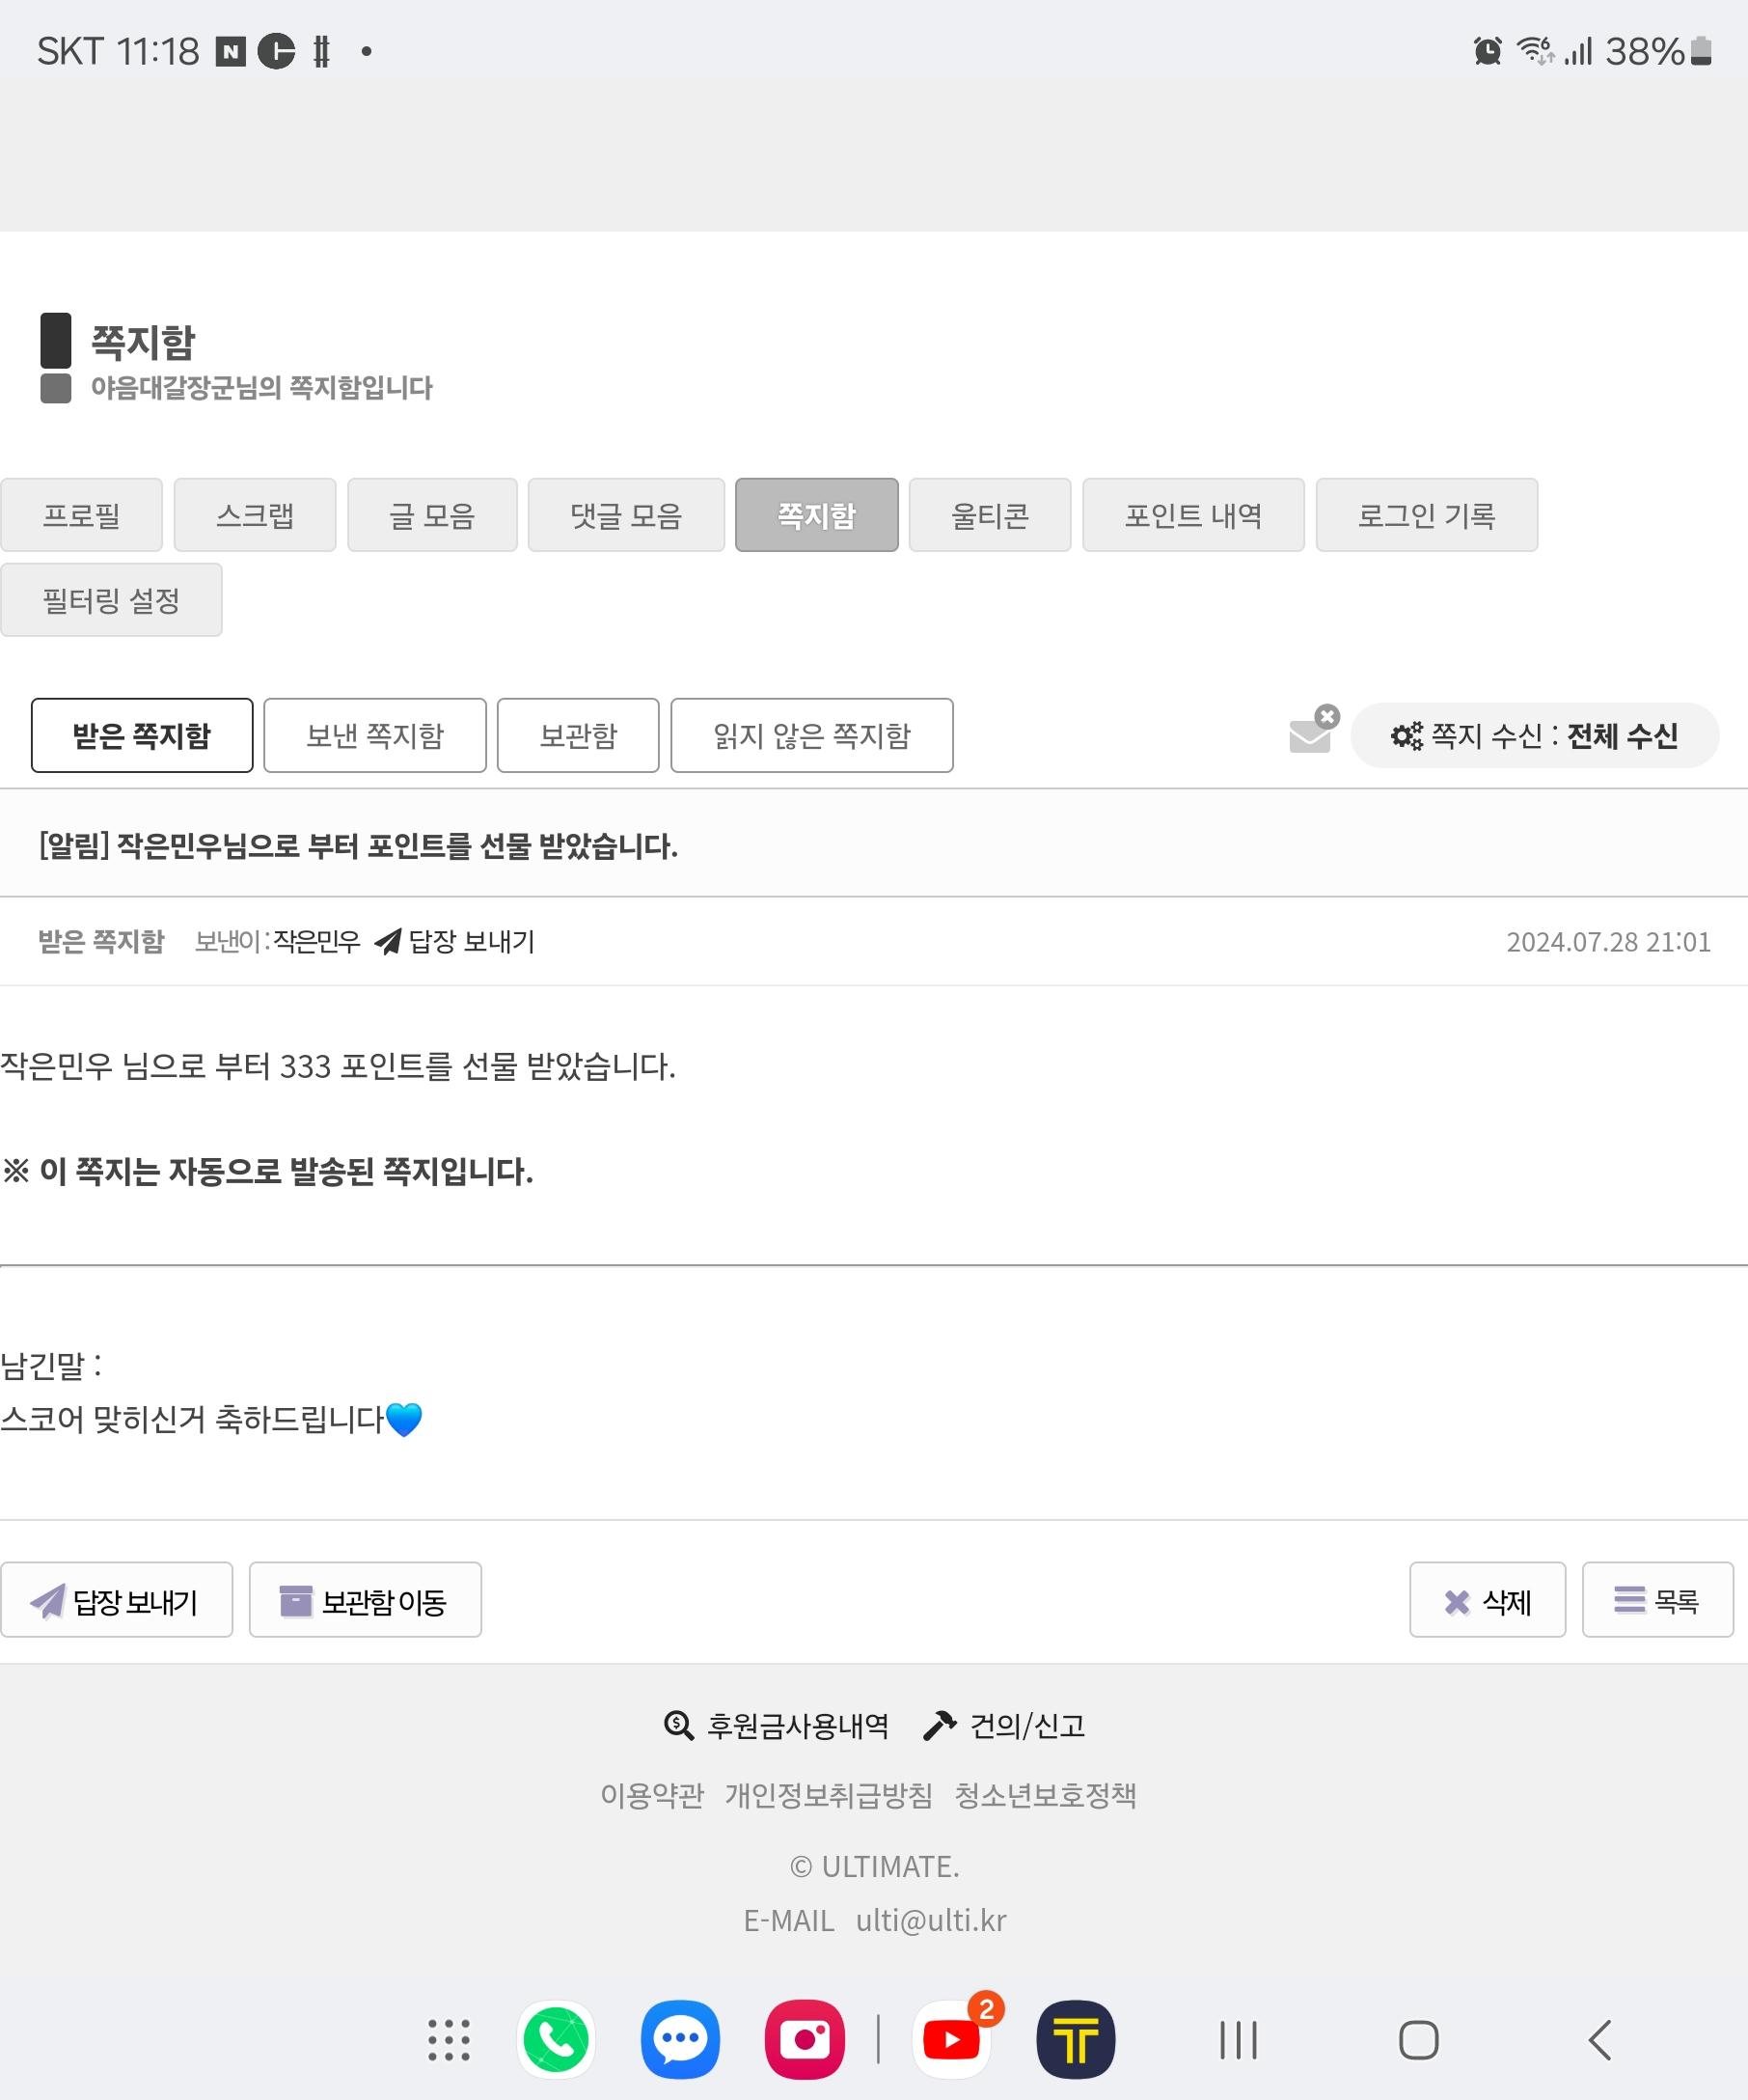Viewport: 1748px width, 2100px height.
Task: Open 건의/신고 link
Action: point(1003,1725)
